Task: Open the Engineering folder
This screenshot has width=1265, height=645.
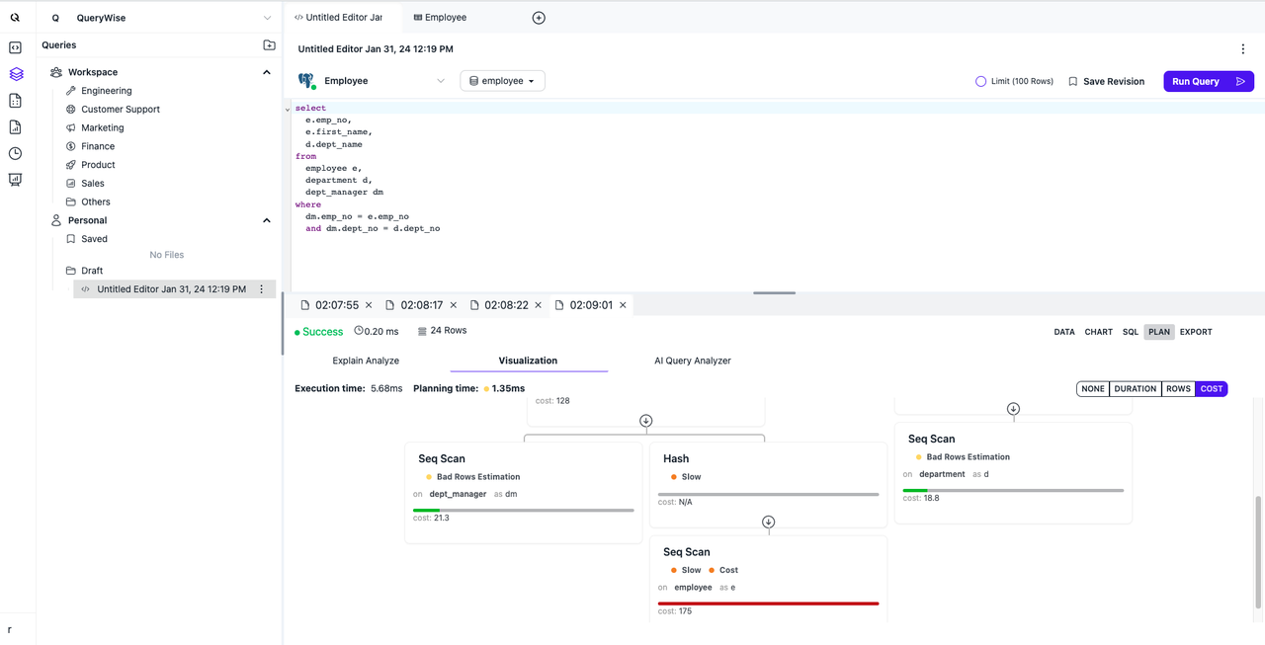Action: point(107,91)
